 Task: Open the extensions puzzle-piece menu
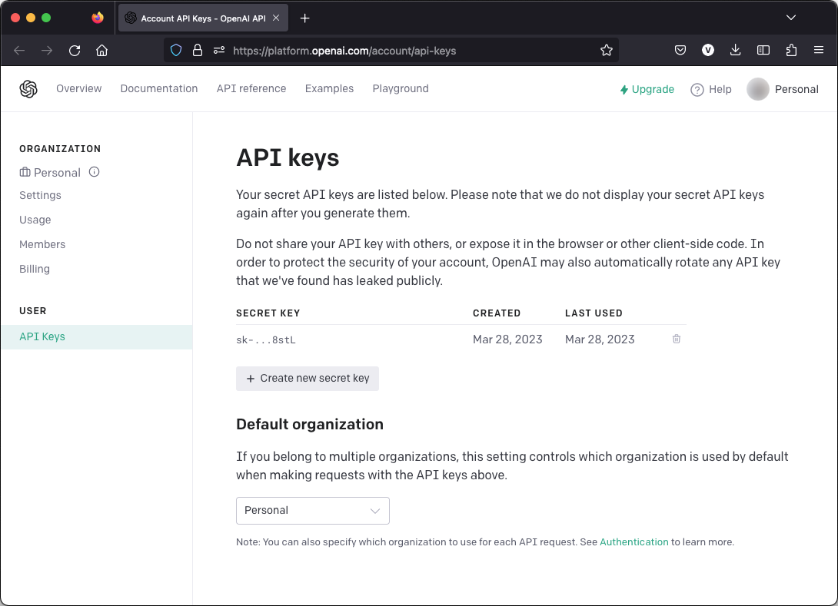pyautogui.click(x=791, y=51)
